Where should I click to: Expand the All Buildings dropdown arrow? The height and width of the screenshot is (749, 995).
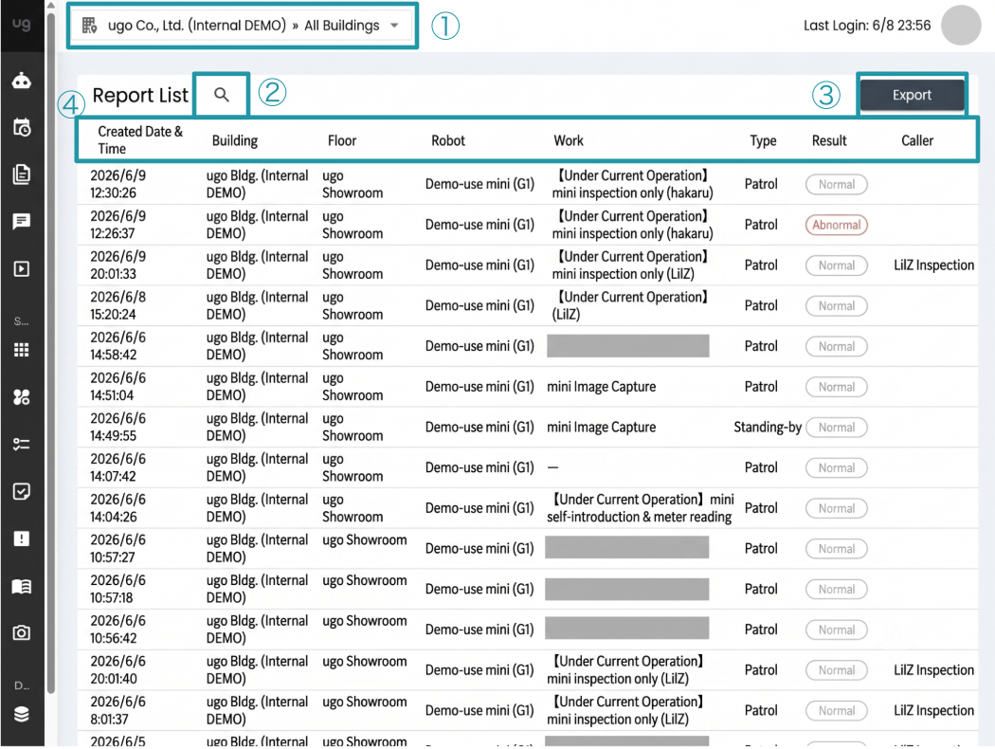coord(395,26)
